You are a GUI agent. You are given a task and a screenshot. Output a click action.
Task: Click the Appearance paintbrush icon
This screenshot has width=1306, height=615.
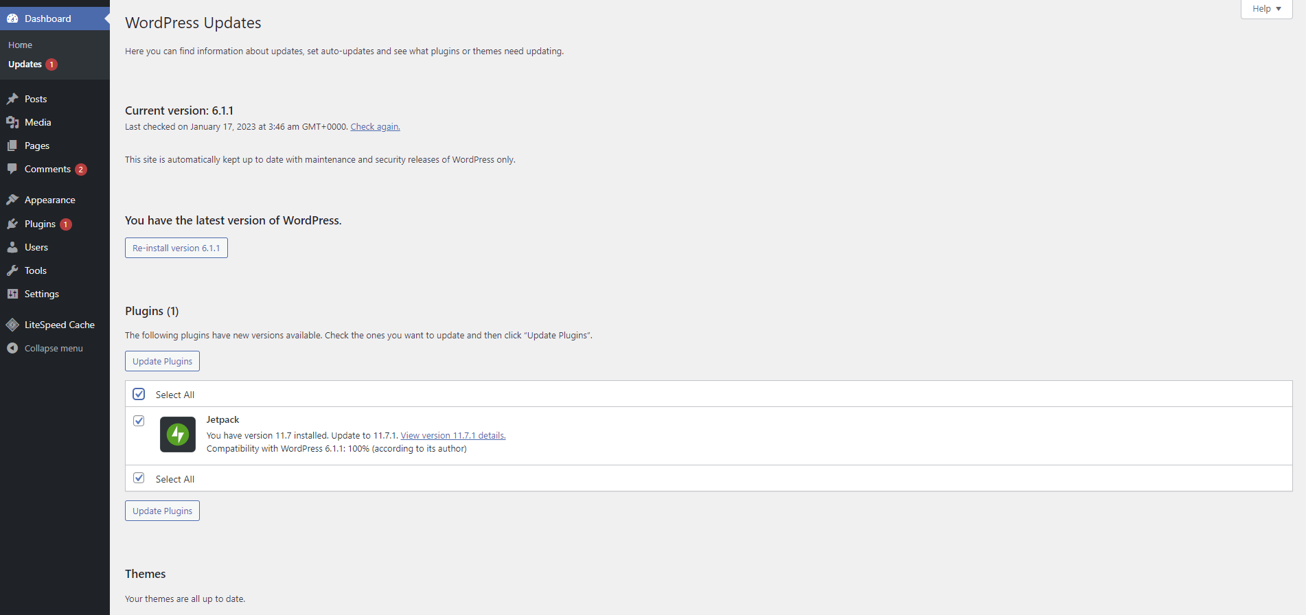[x=12, y=200]
